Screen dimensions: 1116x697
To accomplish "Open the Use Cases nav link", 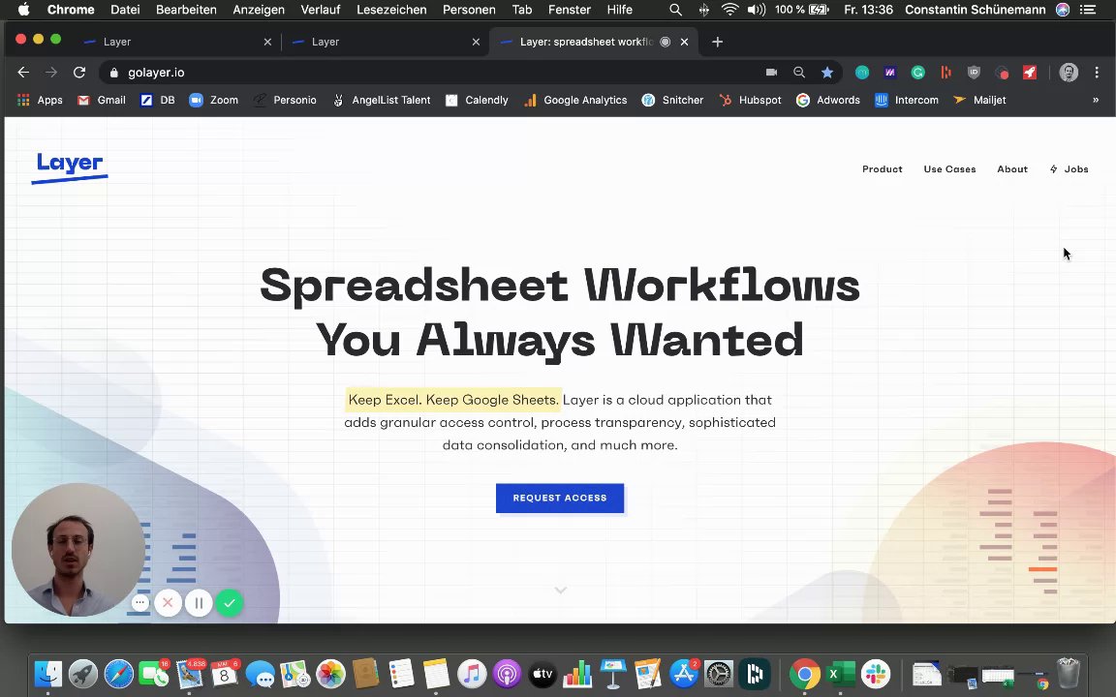I will [949, 169].
